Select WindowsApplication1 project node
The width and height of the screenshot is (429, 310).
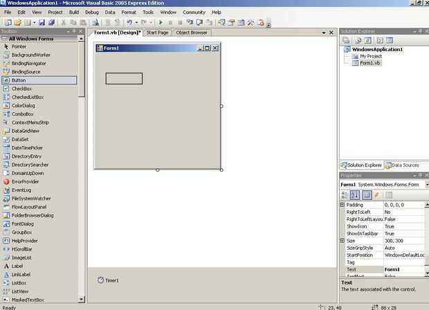pyautogui.click(x=377, y=50)
